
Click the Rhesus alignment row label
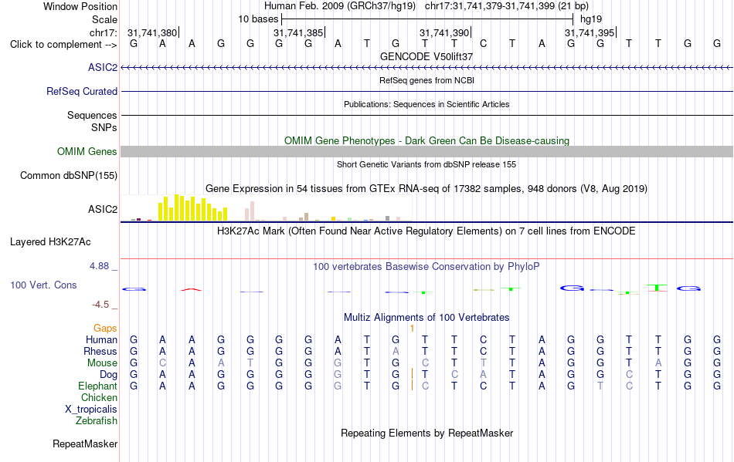coord(100,351)
